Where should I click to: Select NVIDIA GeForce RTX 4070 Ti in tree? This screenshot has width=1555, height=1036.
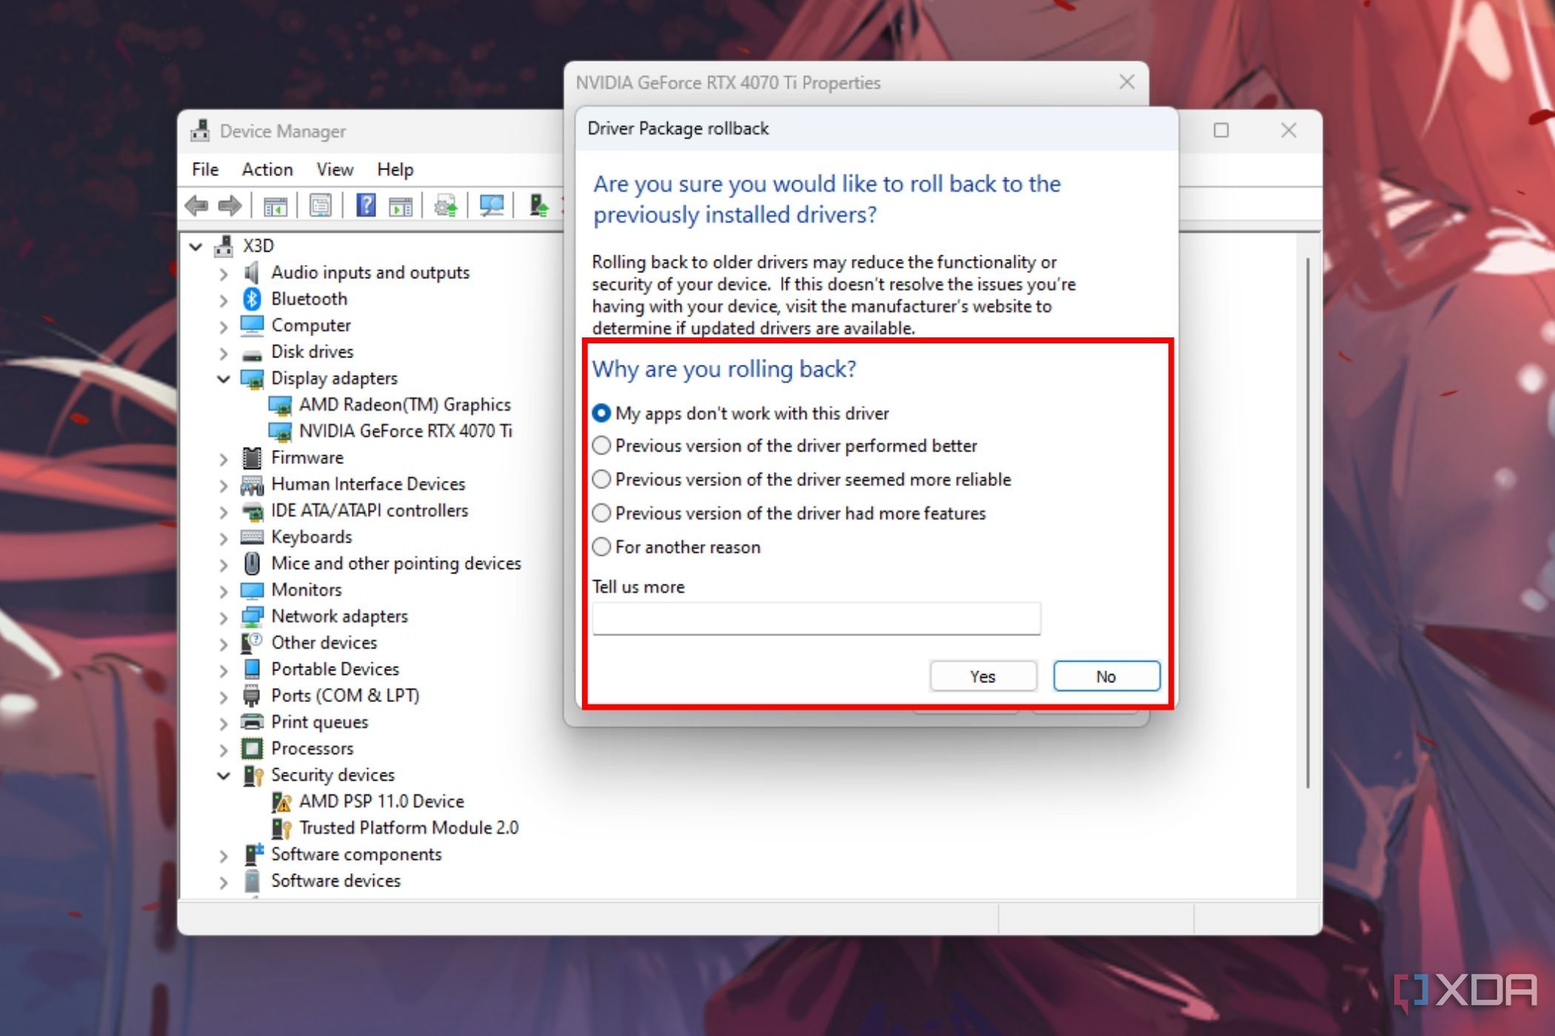click(x=405, y=431)
